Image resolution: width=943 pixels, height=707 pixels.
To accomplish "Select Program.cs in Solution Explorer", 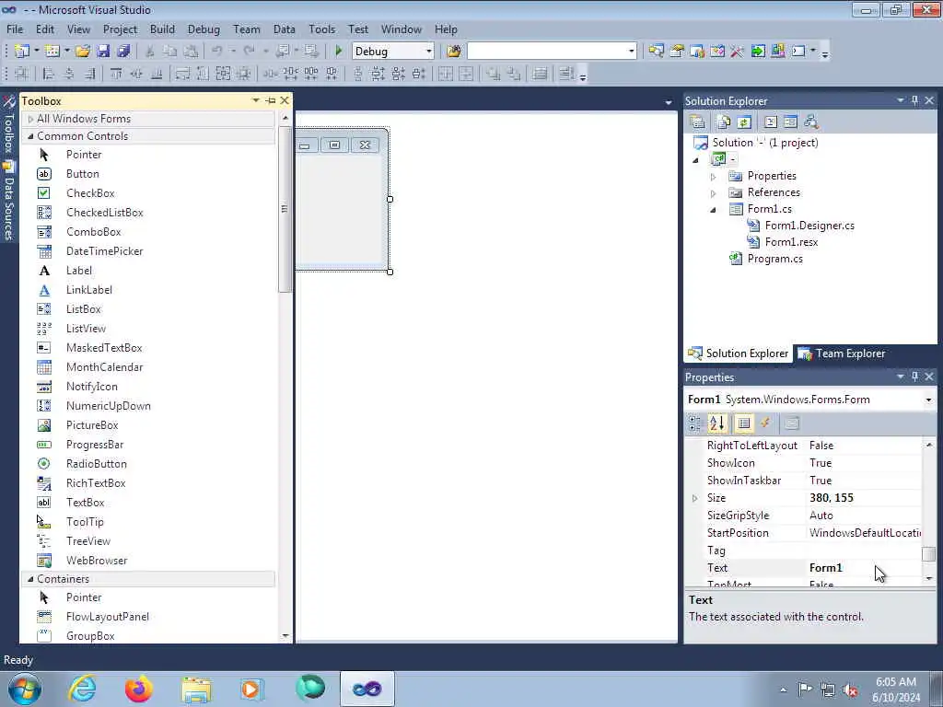I will point(774,259).
